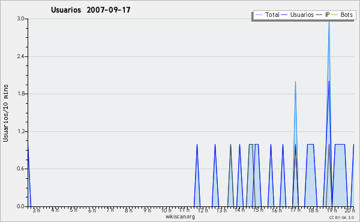Click the '12 h' x-axis label

[x=203, y=210]
